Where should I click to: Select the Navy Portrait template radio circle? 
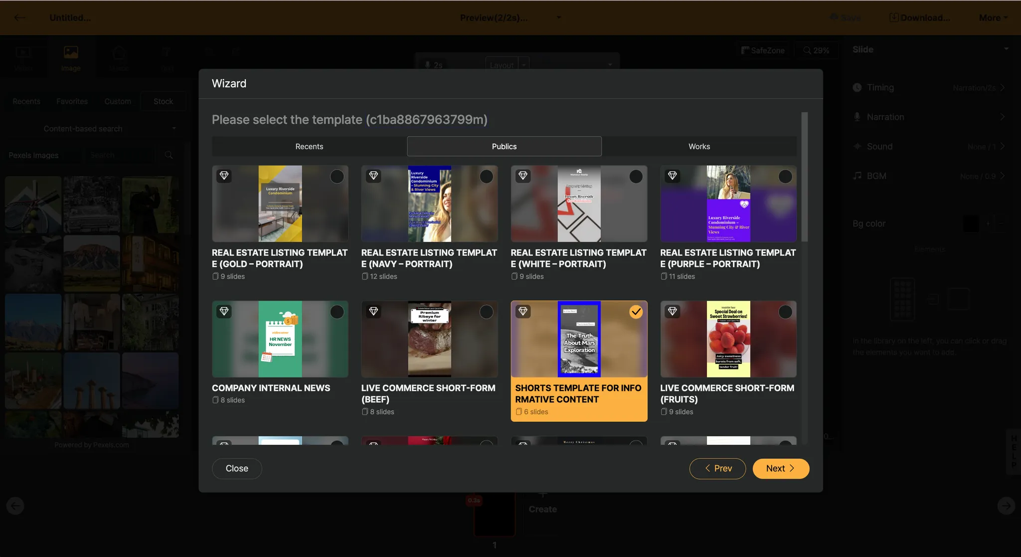486,177
